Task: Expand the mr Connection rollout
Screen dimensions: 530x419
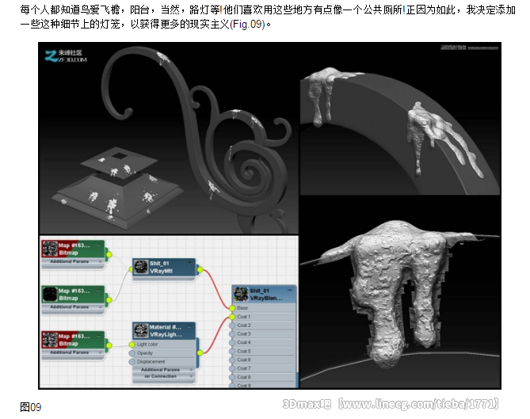Action: (191, 376)
